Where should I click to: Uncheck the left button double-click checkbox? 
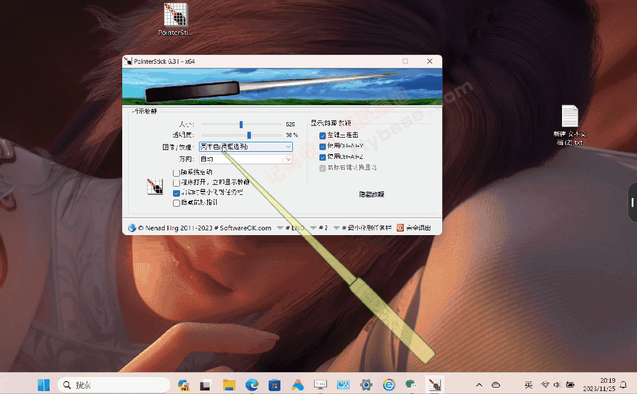click(322, 135)
